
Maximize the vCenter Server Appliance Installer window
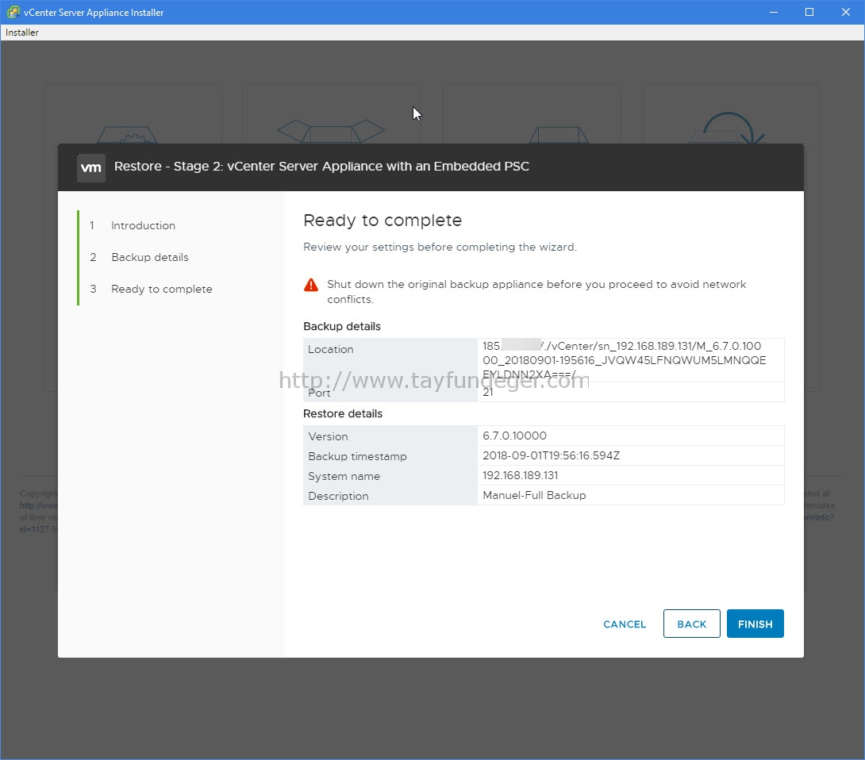pos(809,12)
